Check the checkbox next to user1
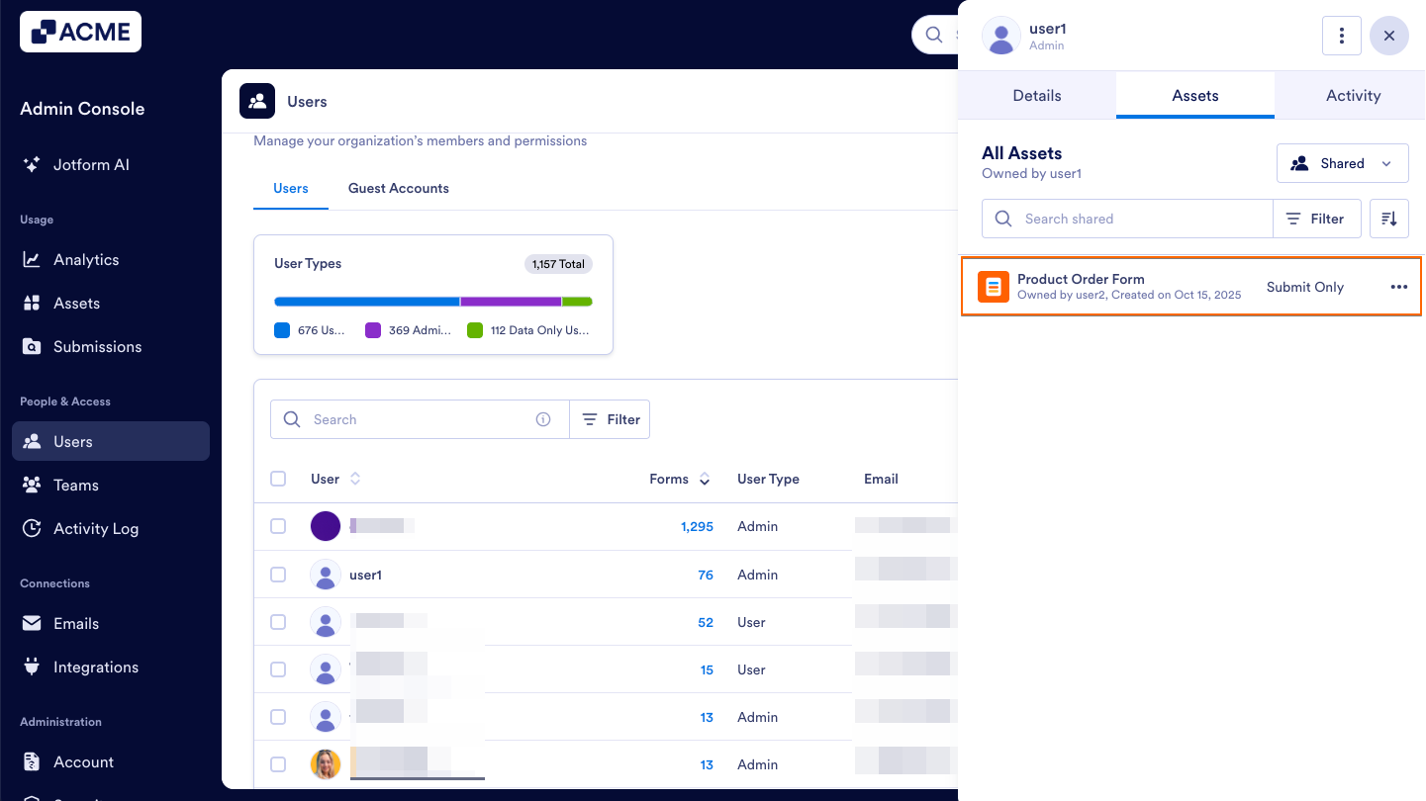Viewport: 1426px width, 801px height. 278,574
